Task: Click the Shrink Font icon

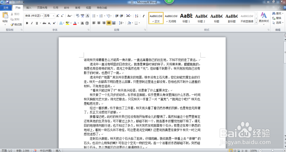Action: 62,16
